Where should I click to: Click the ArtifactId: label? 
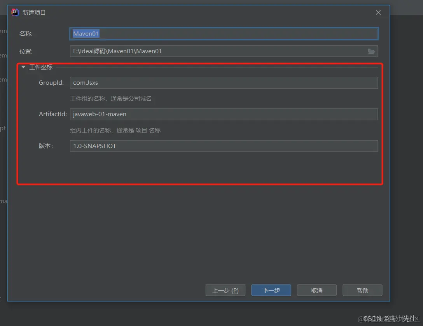click(x=52, y=114)
